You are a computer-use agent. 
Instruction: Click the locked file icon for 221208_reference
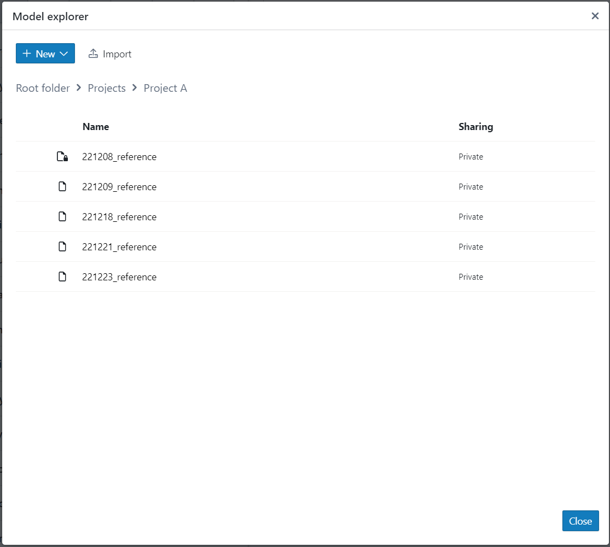(62, 157)
